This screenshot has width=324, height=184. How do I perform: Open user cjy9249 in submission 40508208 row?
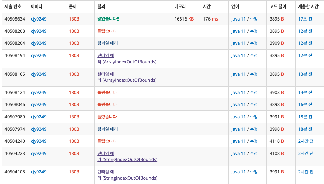coord(39,31)
